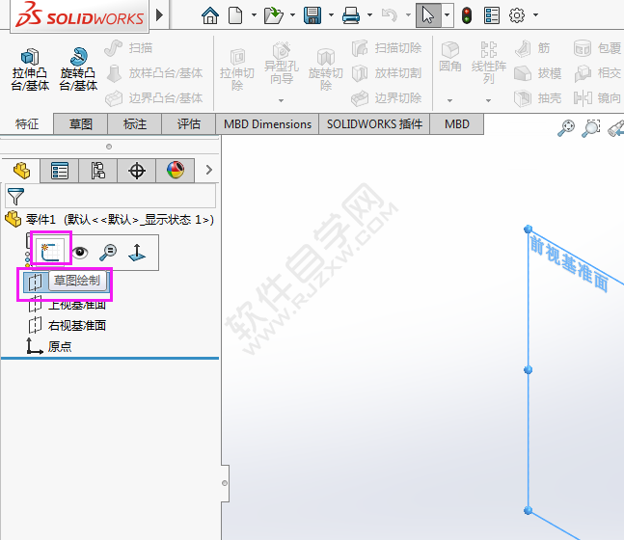Click Extruded Cut (拉伸切除) tool
The image size is (624, 540).
coord(237,69)
